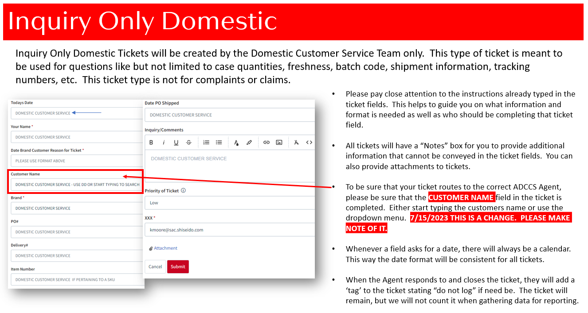Focus Date Brand Customer Reason field
Viewport: 588px width, 313px height.
77,161
